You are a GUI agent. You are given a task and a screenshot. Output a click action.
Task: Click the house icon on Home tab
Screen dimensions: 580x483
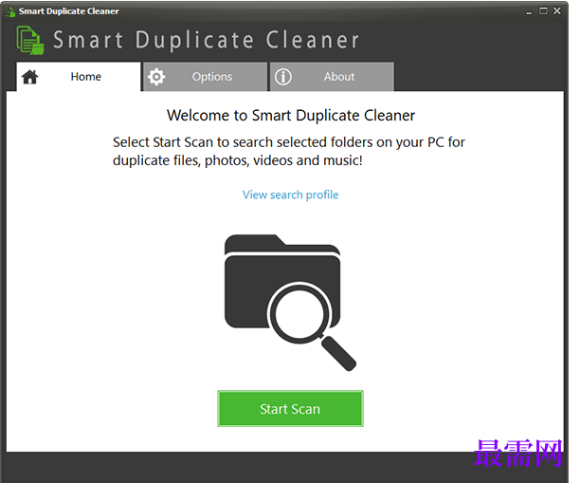click(x=29, y=77)
